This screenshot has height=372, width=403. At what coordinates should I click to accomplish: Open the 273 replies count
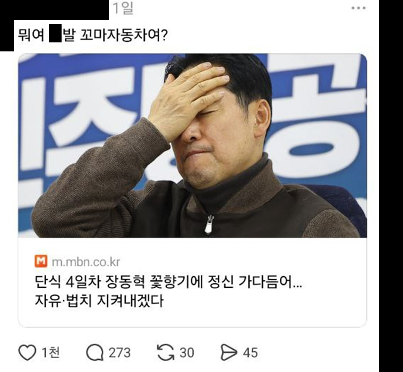(x=120, y=352)
